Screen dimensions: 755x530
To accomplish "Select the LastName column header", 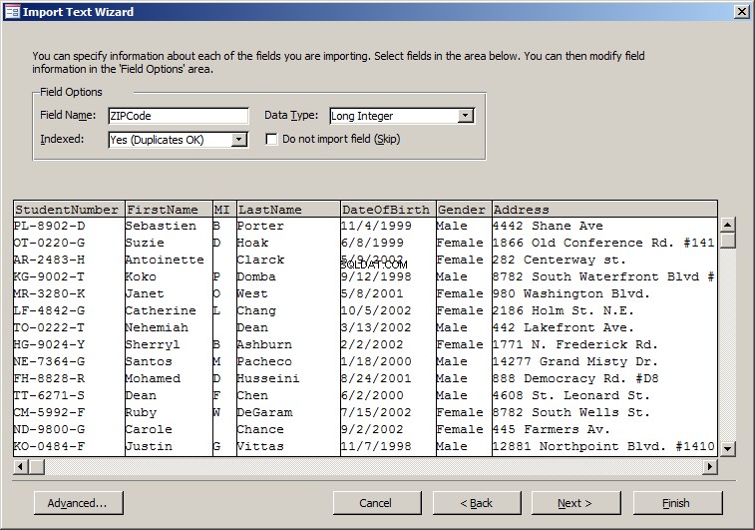I will click(x=288, y=210).
